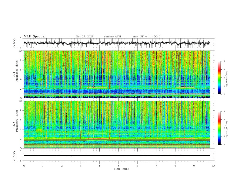
Task: Click the time axis tick label "0"
Action: tap(24, 166)
